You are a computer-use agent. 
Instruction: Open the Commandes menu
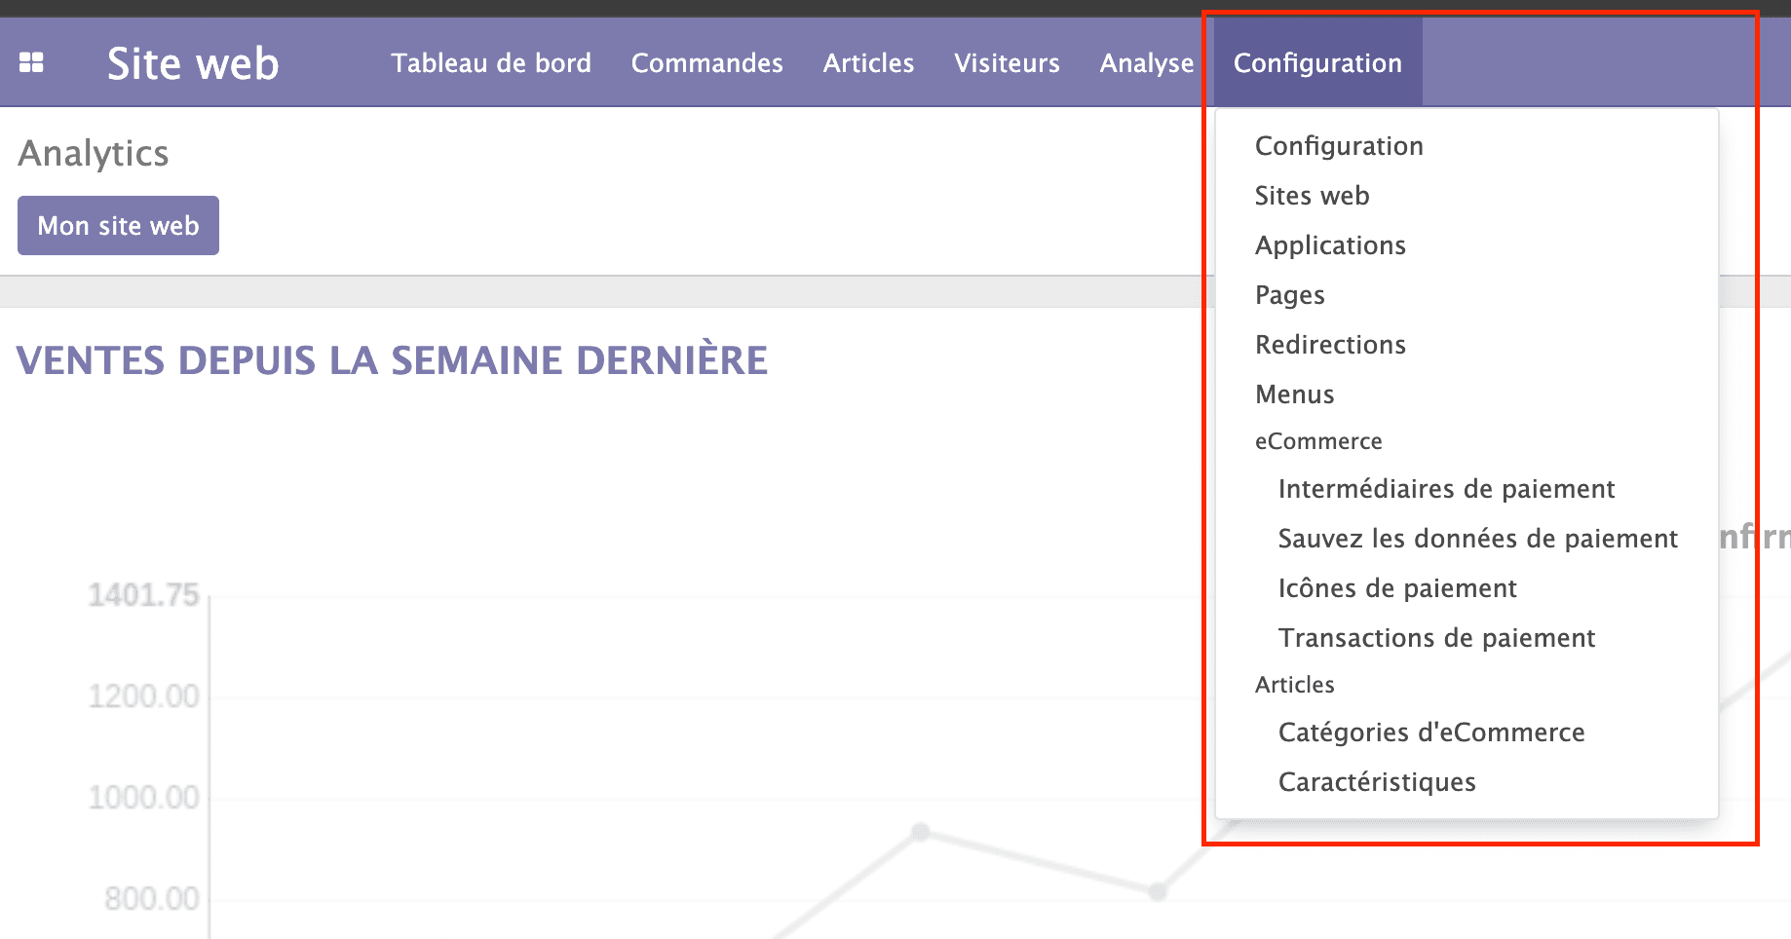click(706, 62)
